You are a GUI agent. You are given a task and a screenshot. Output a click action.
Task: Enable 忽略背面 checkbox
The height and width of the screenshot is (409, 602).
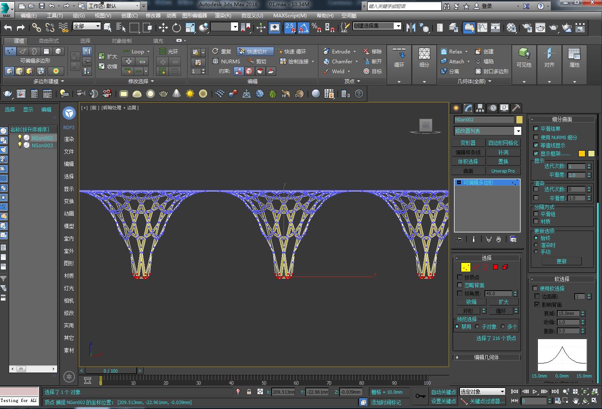coord(460,285)
